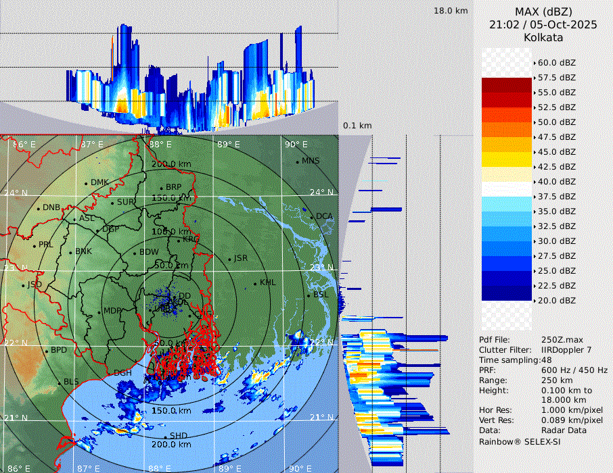This screenshot has height=473, width=613.
Task: Click the DMK station marker
Action: [86, 182]
